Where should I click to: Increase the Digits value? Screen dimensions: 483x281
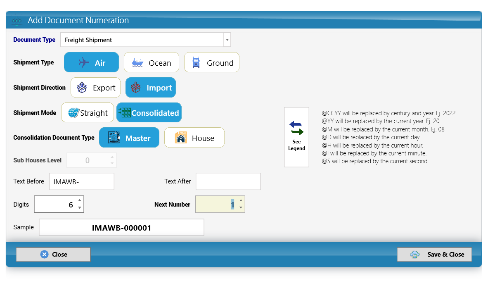(80, 200)
